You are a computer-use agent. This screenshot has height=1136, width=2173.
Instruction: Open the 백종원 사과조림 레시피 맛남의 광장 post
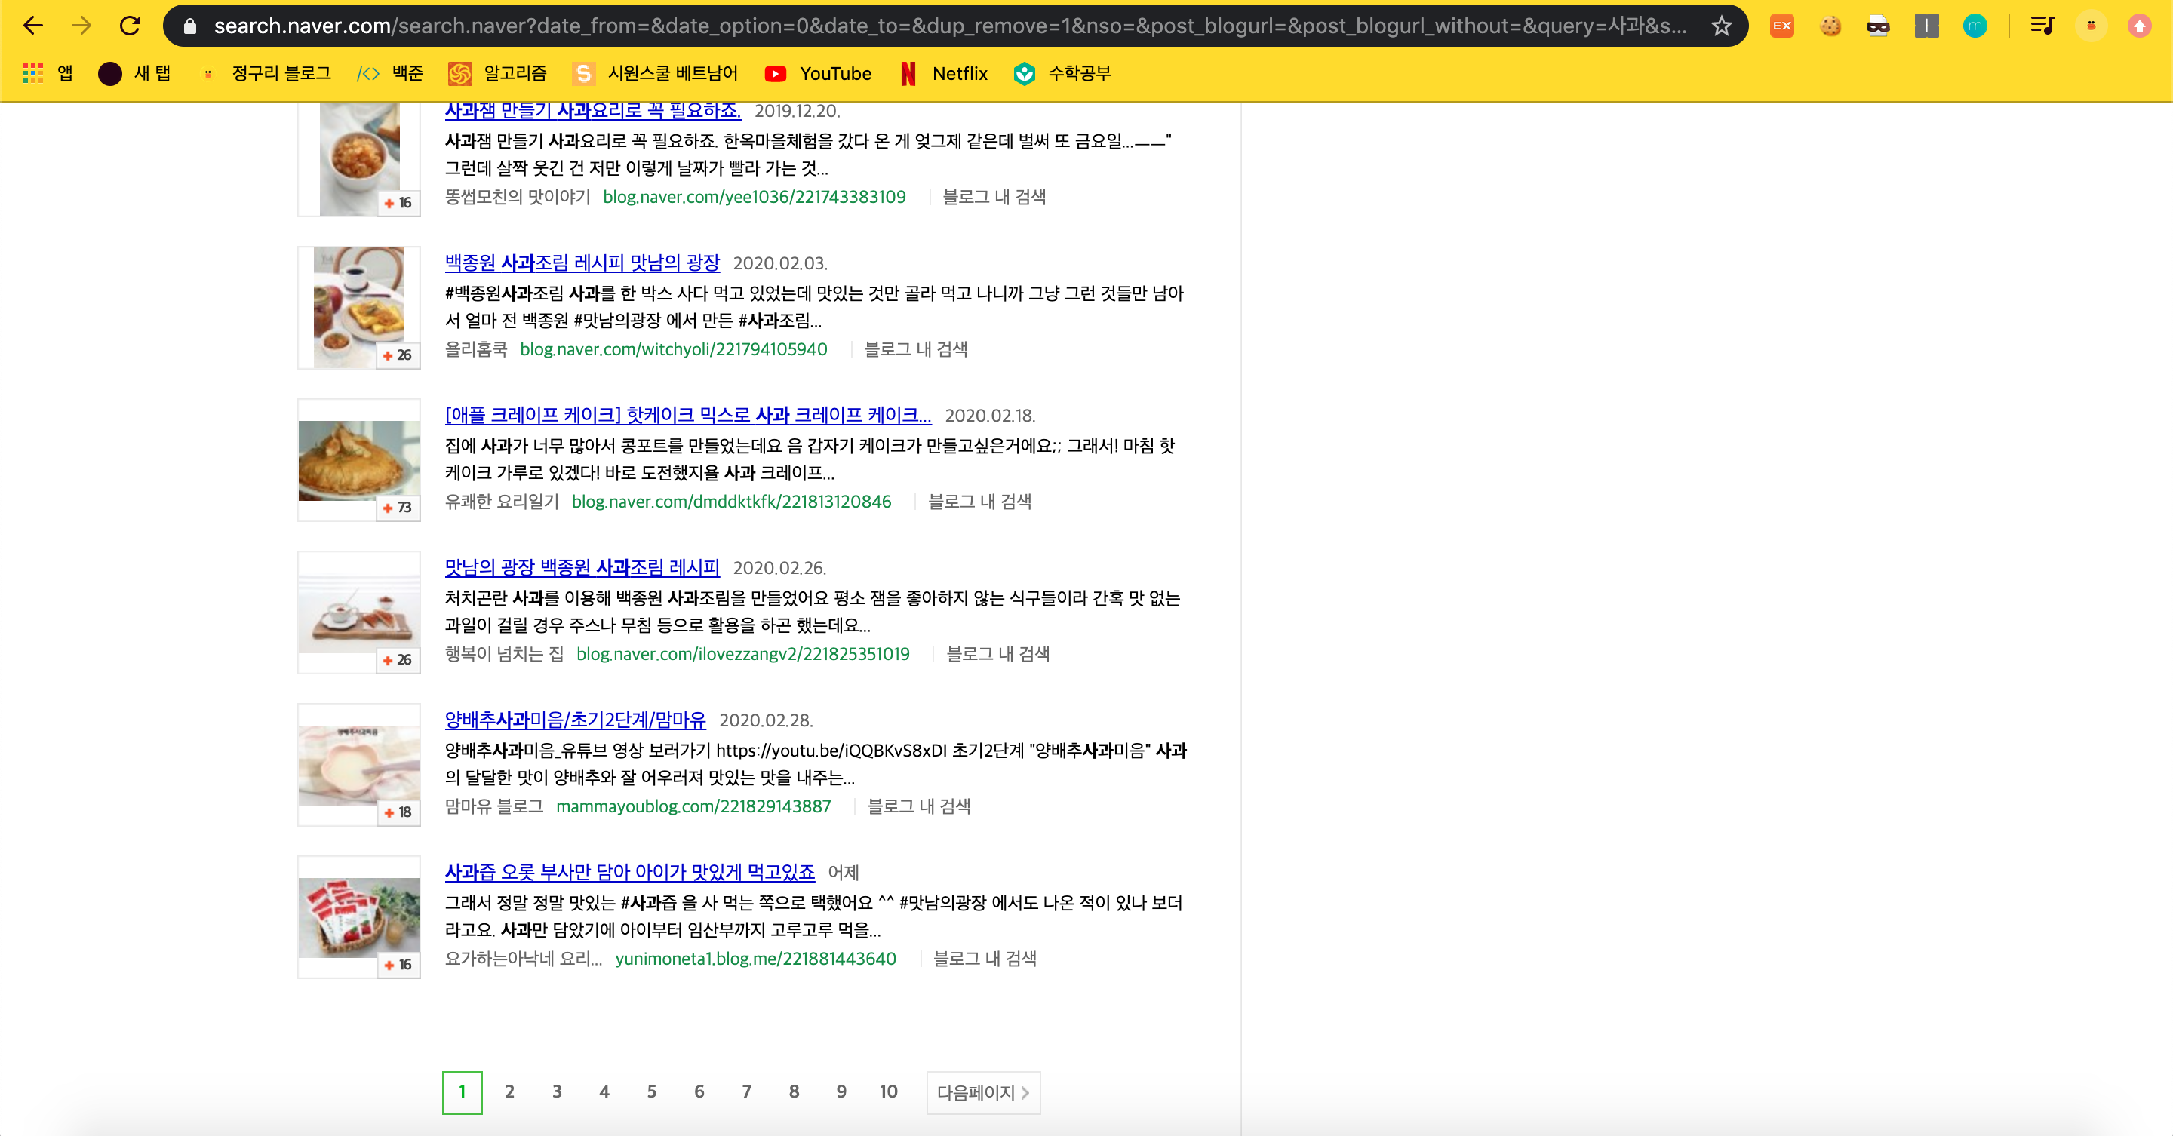582,263
